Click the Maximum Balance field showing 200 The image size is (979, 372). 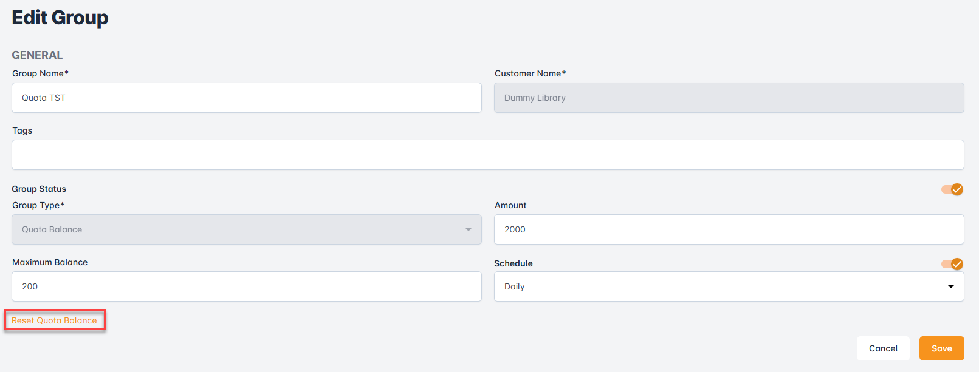pyautogui.click(x=246, y=286)
